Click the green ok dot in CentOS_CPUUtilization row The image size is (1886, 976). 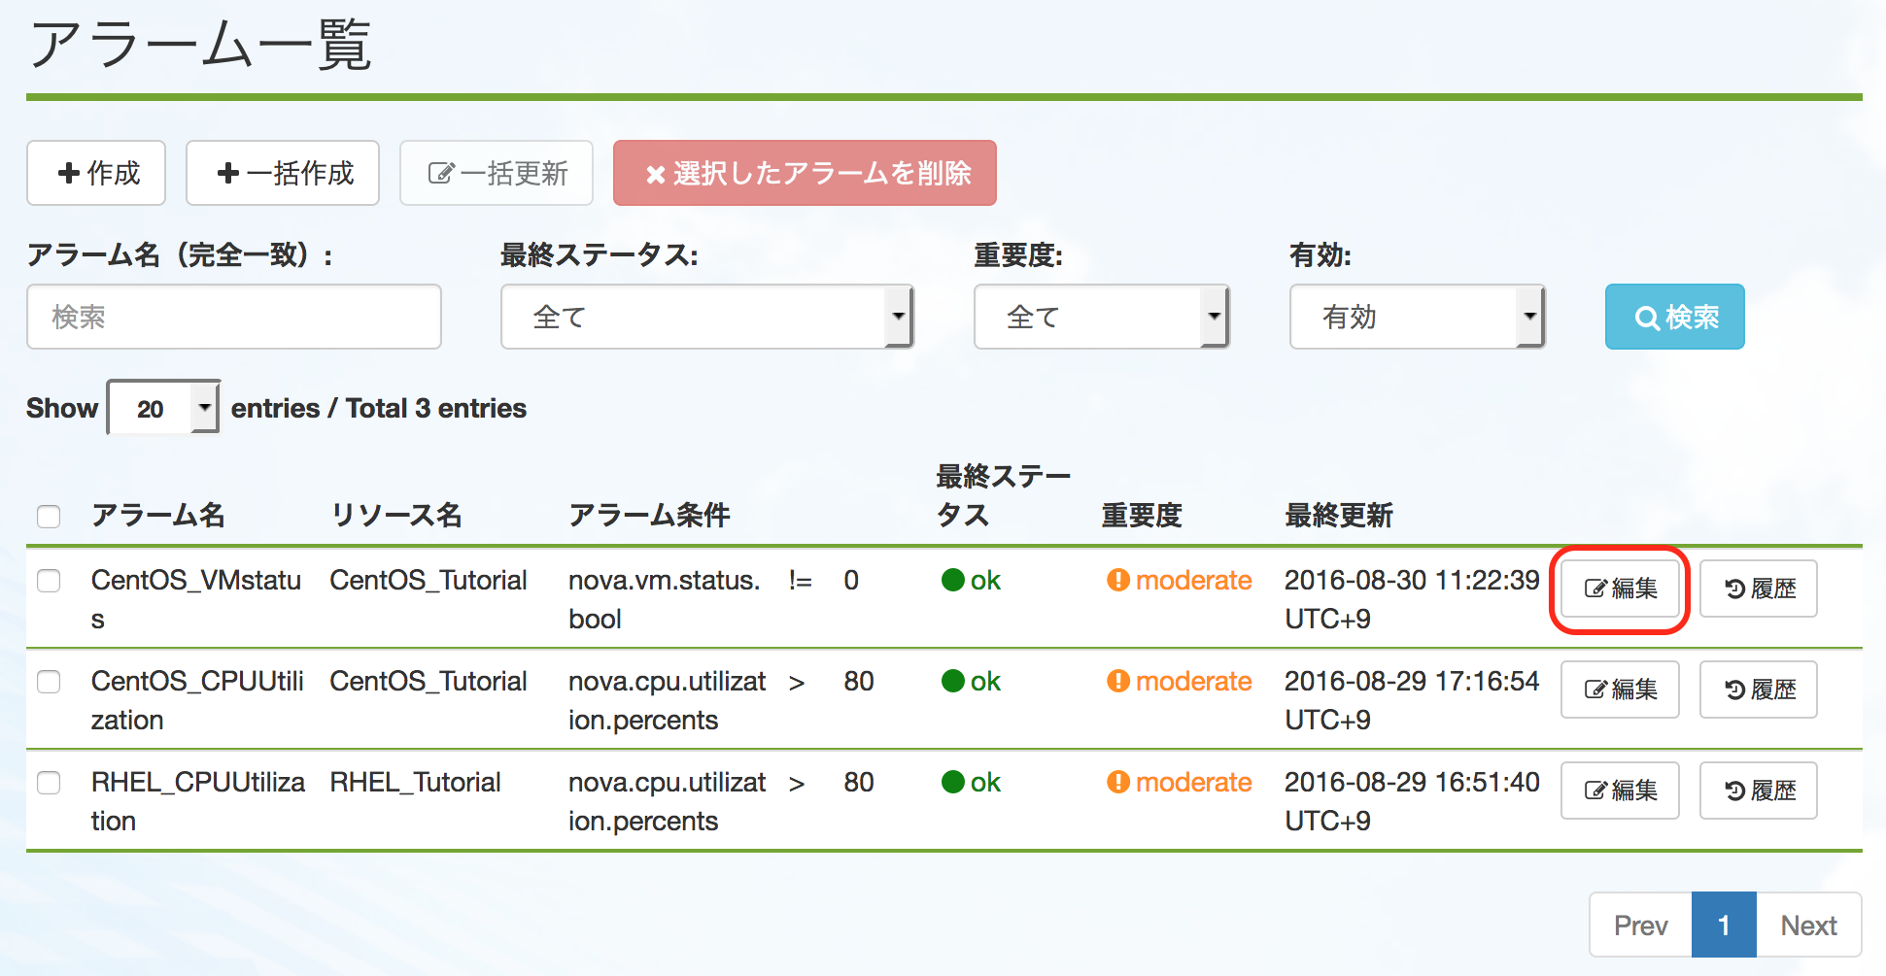click(953, 681)
